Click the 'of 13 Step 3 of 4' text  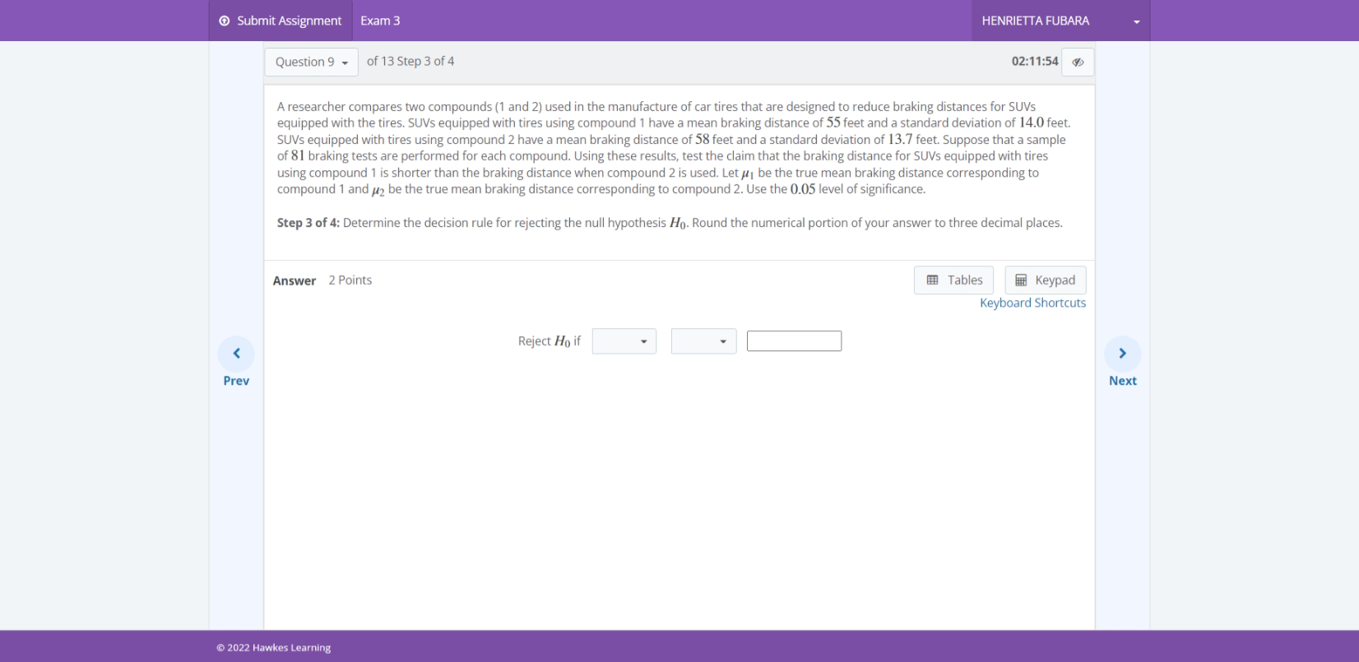(410, 62)
